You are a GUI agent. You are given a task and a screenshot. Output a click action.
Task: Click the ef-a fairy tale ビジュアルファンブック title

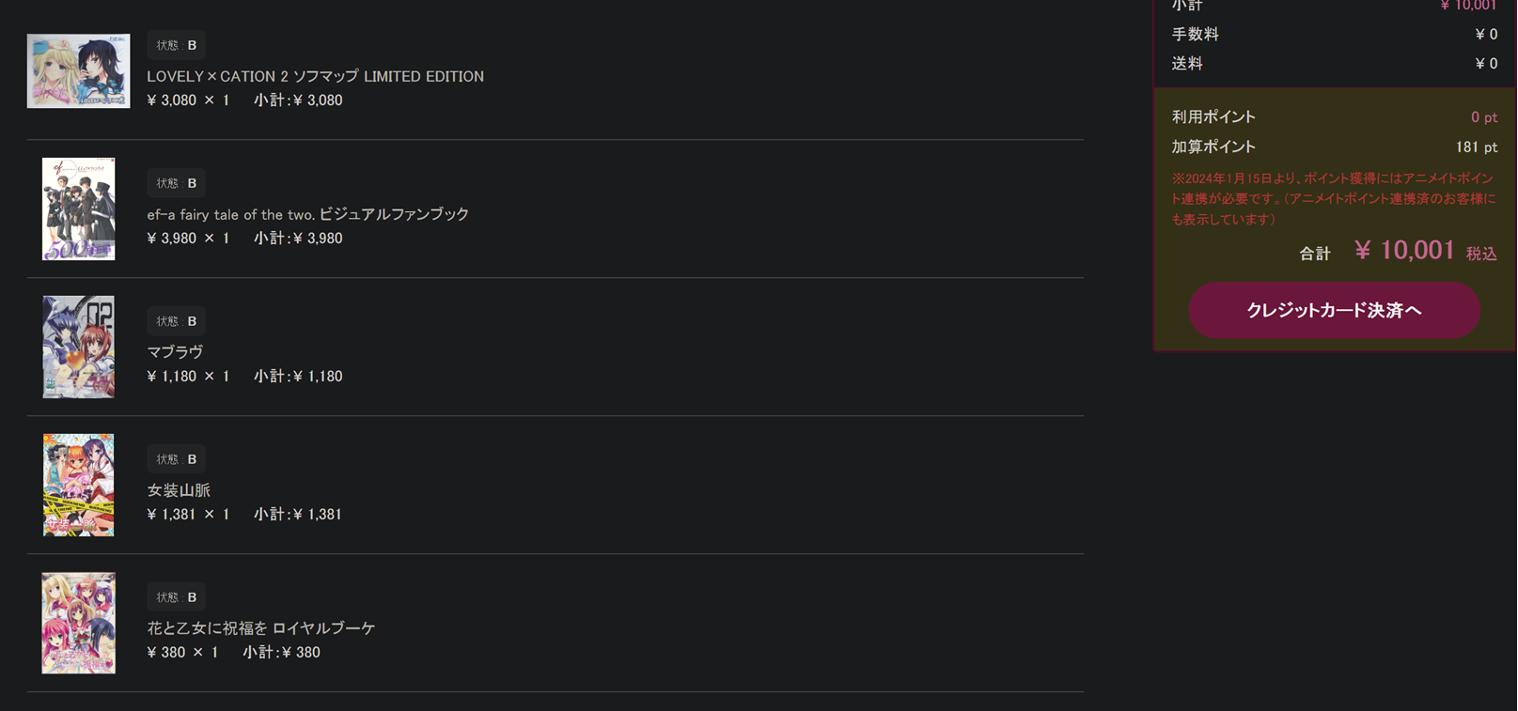click(x=307, y=214)
